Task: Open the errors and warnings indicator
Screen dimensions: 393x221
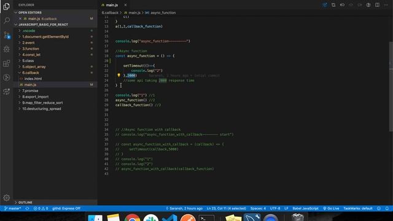Action: [41, 209]
